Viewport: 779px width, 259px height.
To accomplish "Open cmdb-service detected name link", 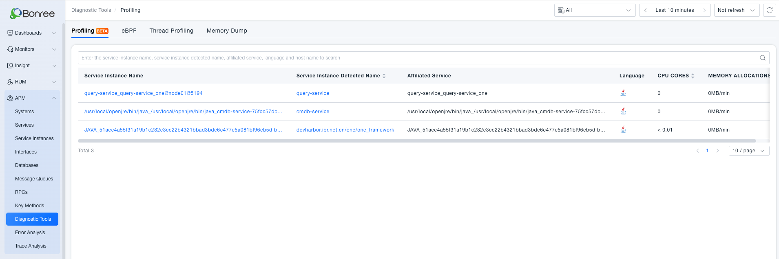I will coord(313,112).
